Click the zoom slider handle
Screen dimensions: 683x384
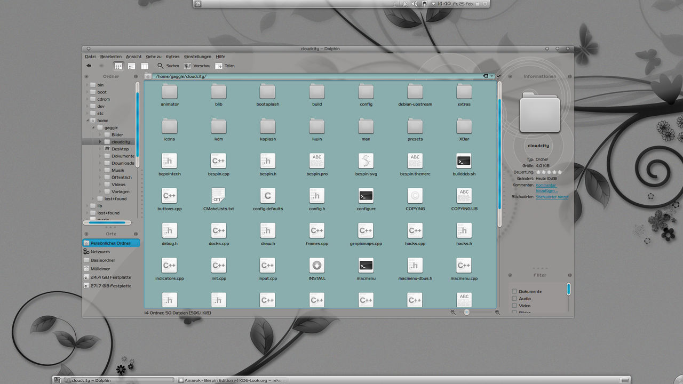[467, 312]
